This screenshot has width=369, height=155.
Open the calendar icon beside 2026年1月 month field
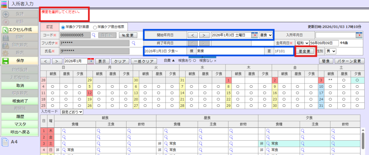tap(90, 61)
